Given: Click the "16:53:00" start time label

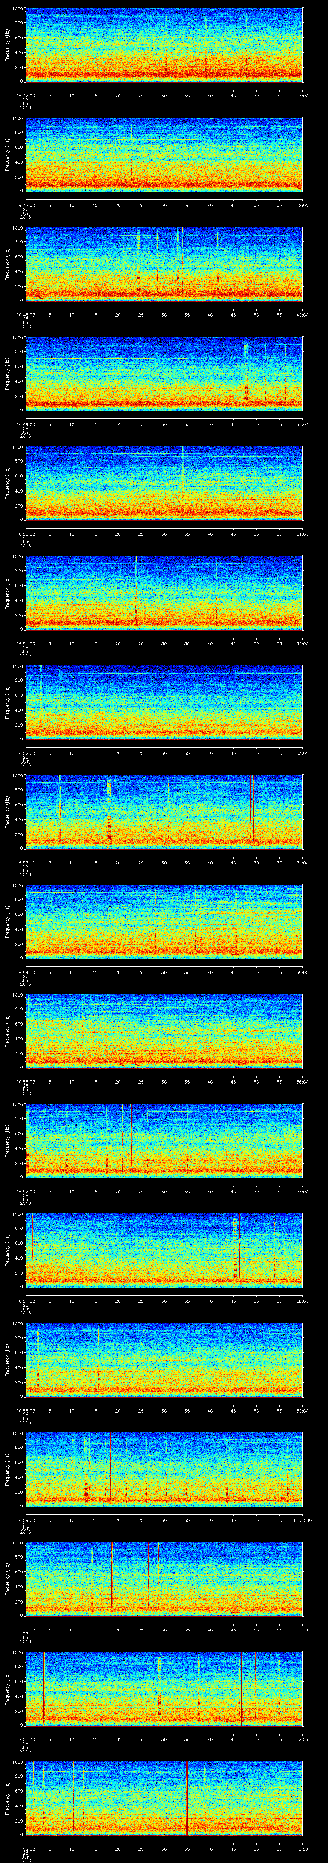Looking at the screenshot, I should tap(25, 863).
